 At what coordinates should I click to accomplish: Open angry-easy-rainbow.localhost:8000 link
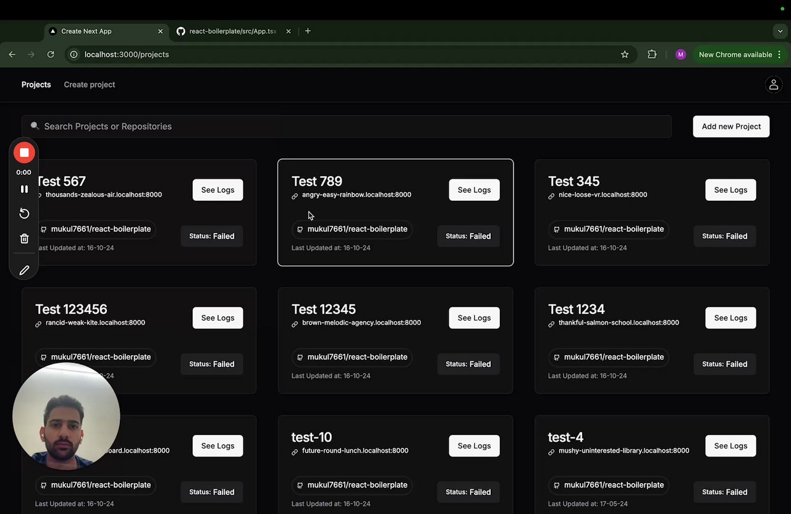click(x=357, y=195)
